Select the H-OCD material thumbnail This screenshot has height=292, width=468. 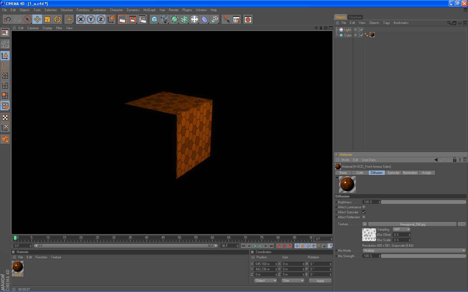[x=18, y=267]
